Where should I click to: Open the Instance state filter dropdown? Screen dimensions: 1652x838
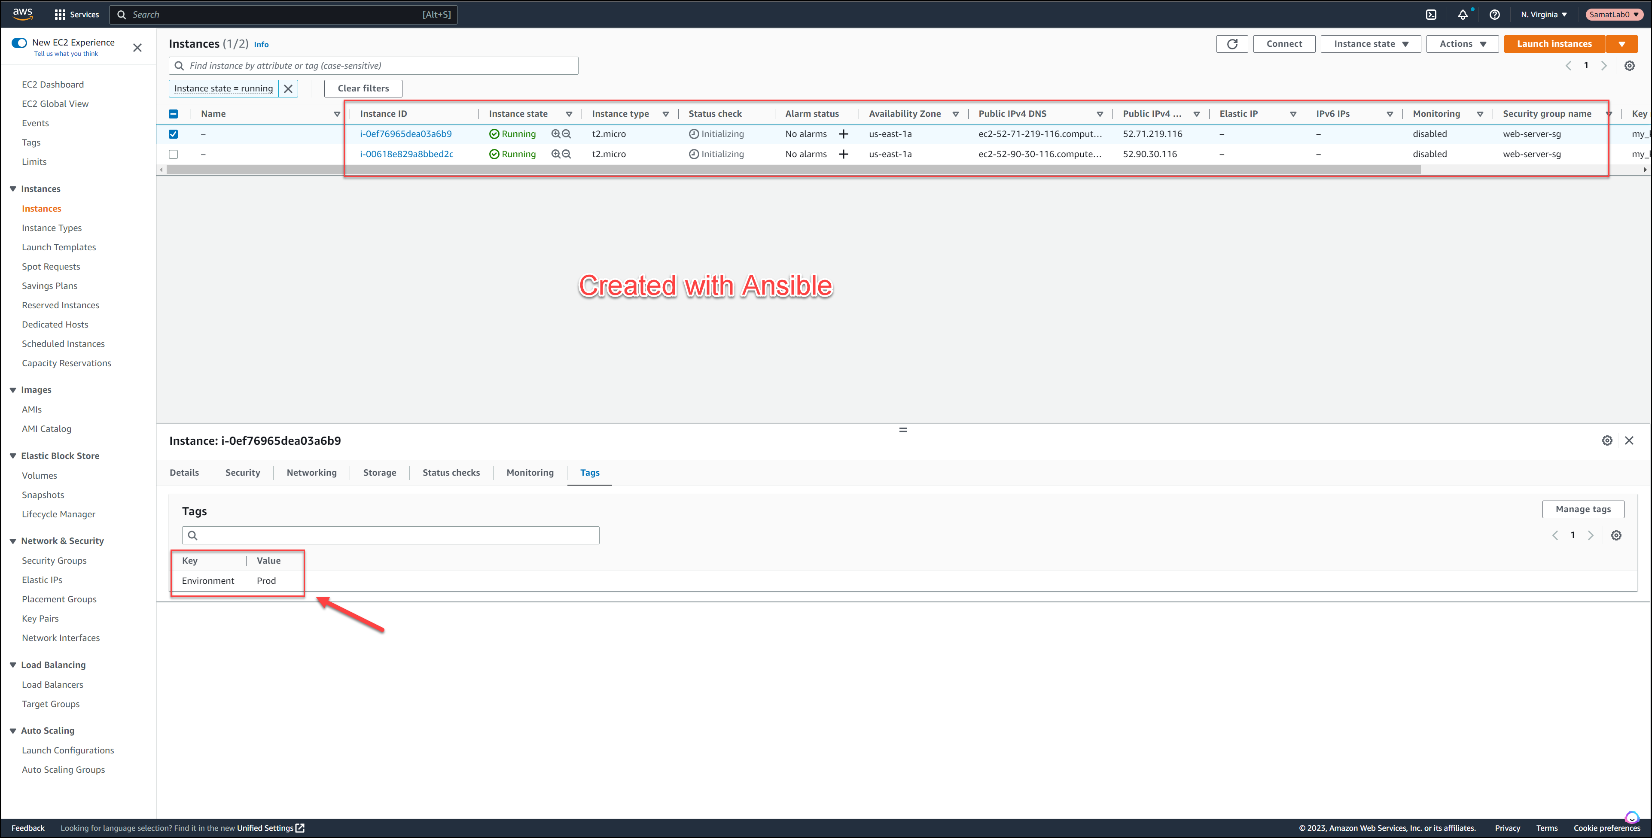1371,44
